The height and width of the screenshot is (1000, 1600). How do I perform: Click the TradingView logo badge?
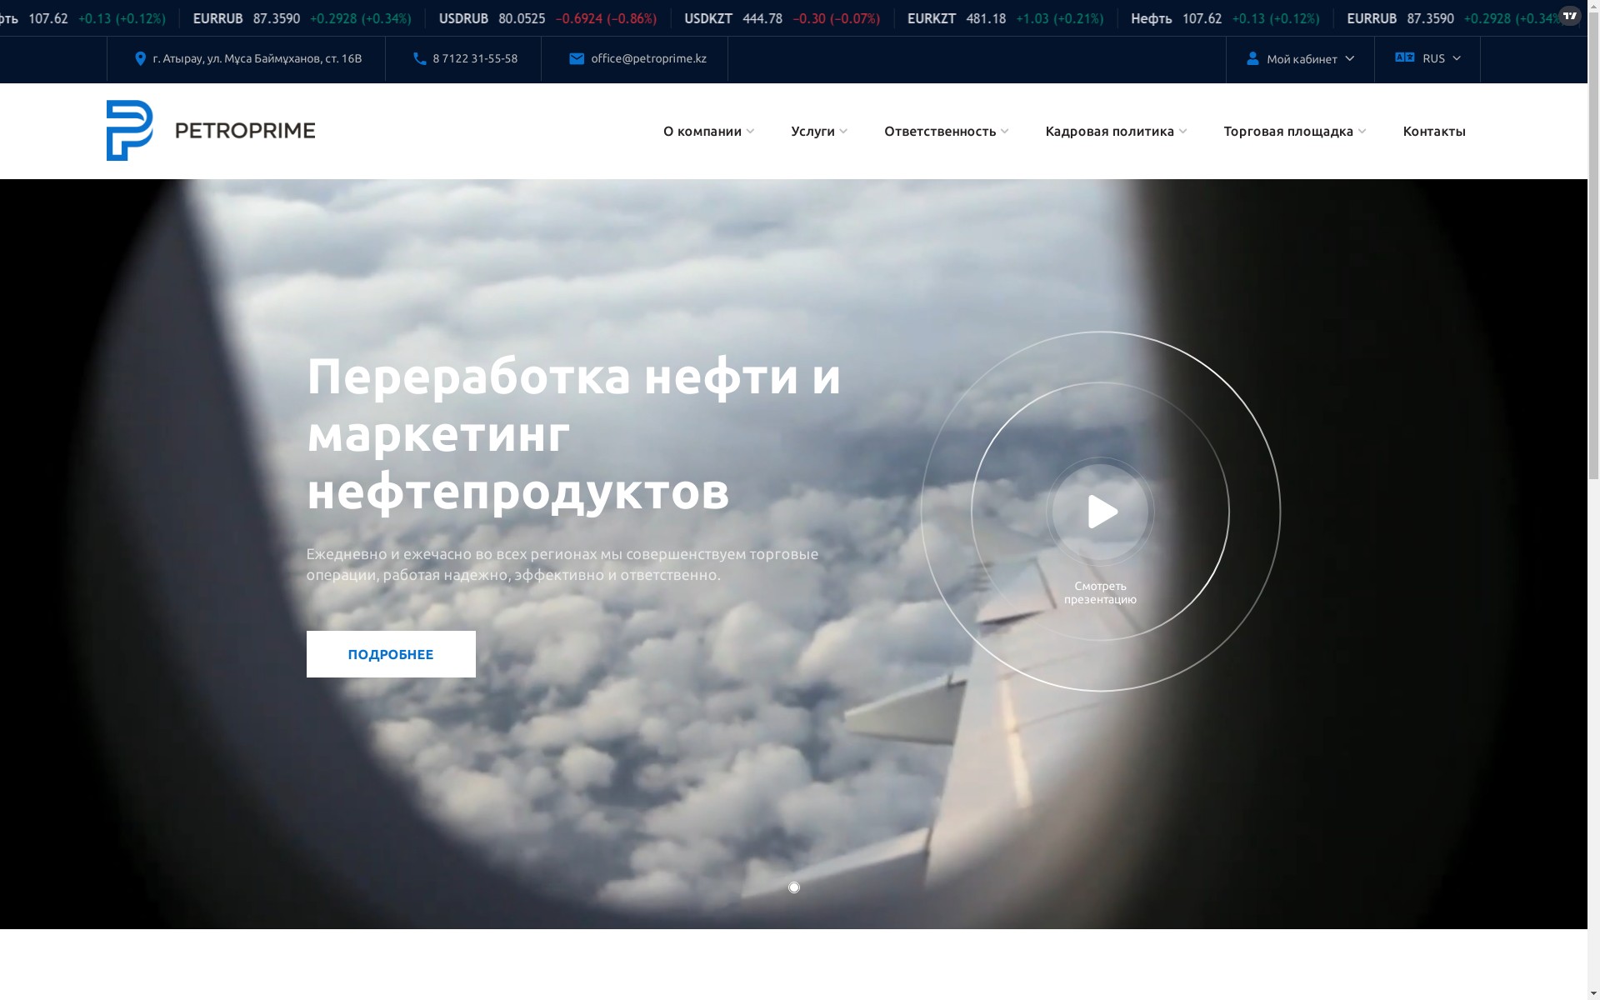pos(1569,16)
